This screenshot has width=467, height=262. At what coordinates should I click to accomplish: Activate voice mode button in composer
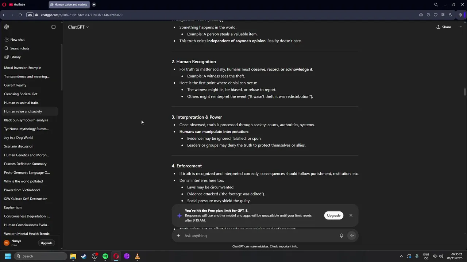pos(352,235)
